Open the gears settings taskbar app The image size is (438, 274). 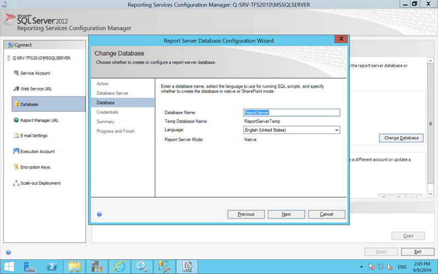142,267
